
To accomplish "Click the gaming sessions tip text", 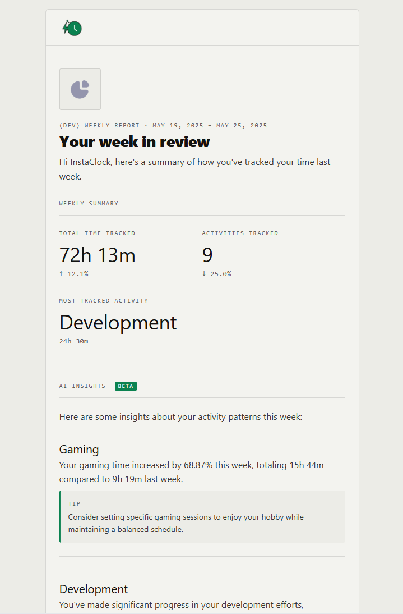I will pos(186,523).
